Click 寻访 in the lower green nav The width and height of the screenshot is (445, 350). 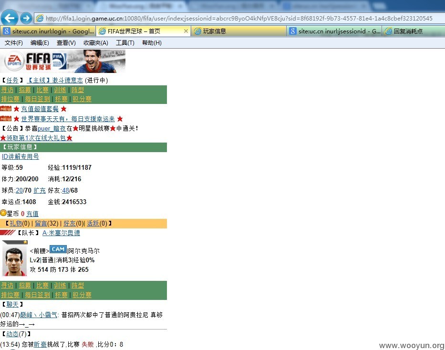pyautogui.click(x=7, y=286)
